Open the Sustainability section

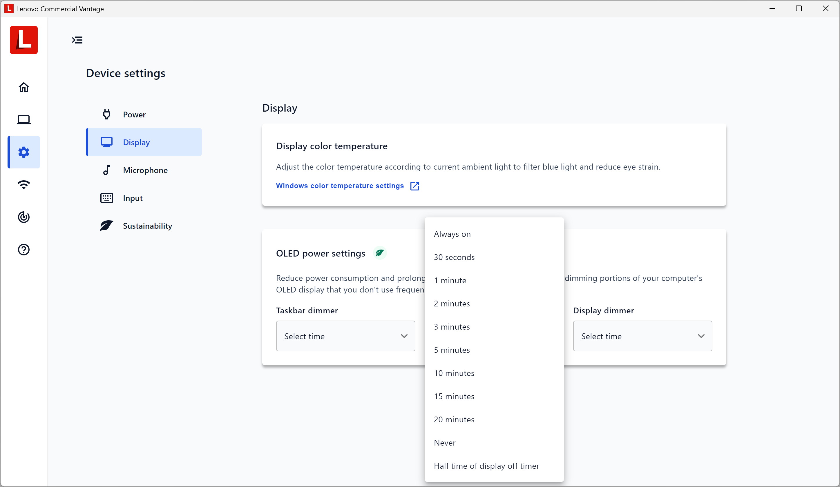tap(147, 226)
